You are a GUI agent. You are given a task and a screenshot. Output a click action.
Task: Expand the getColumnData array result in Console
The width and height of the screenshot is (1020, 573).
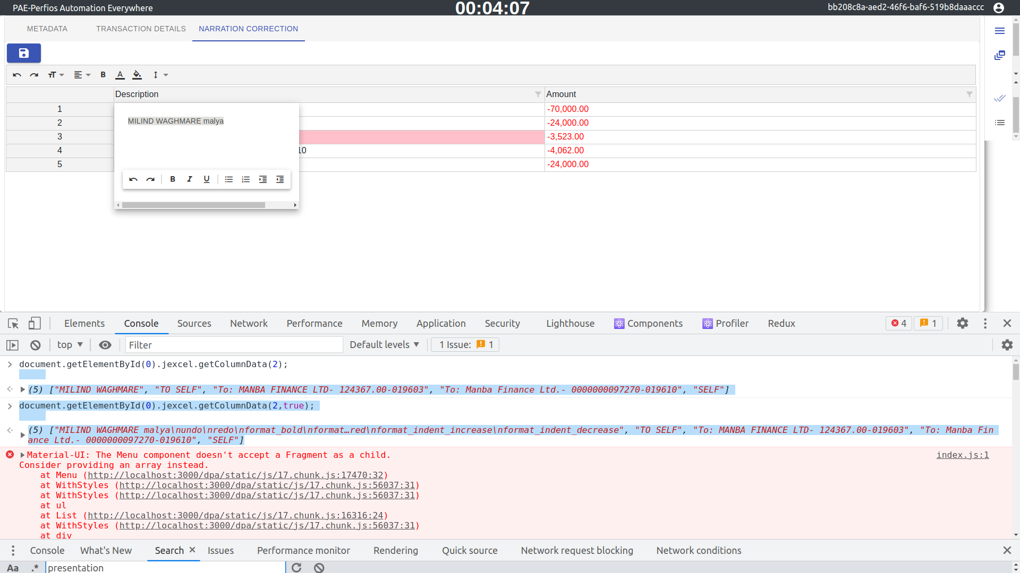(22, 389)
